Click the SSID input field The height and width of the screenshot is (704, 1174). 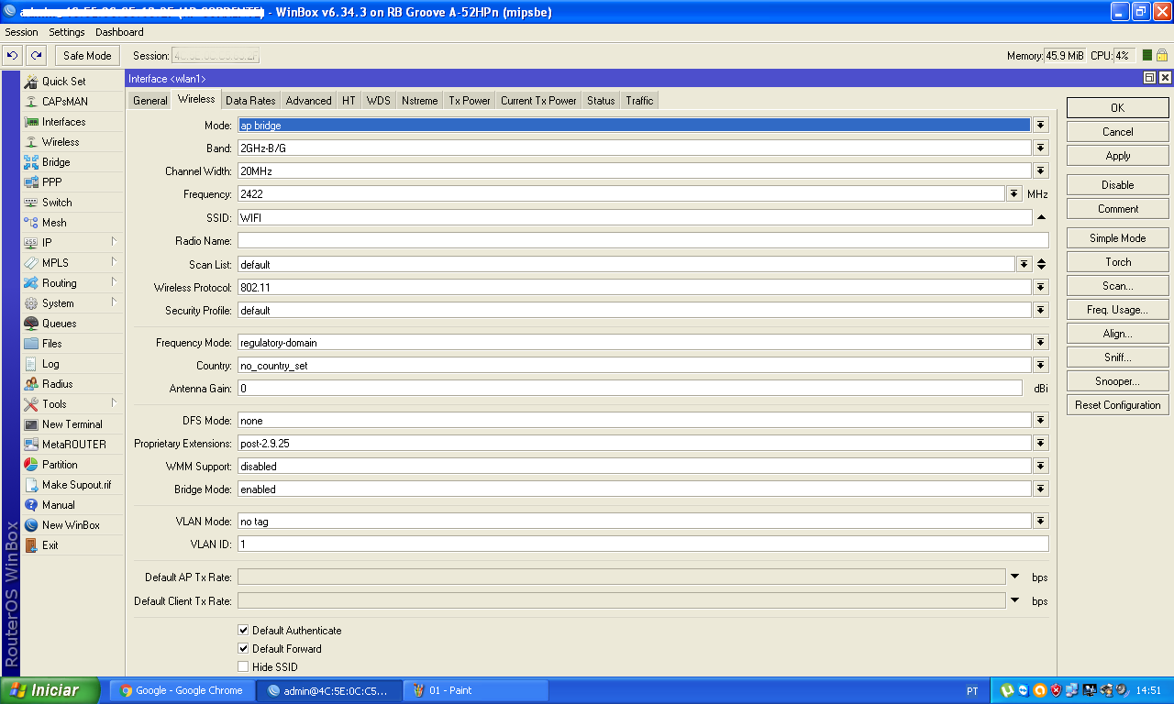(635, 217)
